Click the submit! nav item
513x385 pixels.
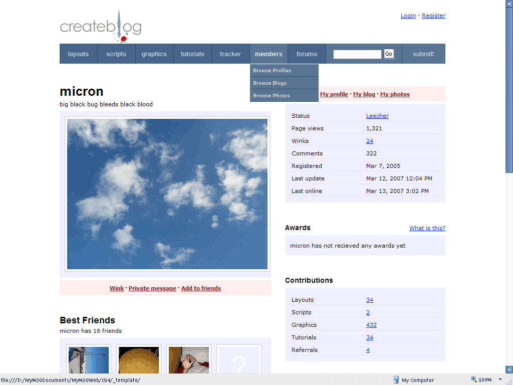click(423, 54)
